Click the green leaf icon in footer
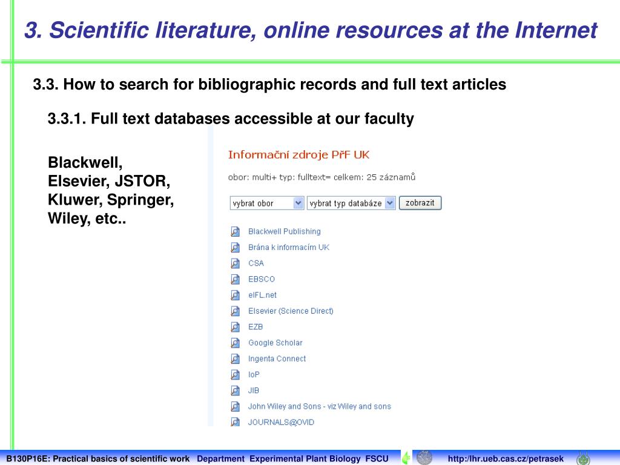 tap(406, 458)
